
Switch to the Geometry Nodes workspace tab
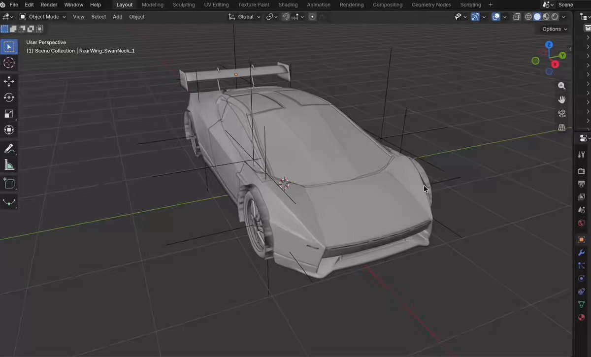(431, 4)
